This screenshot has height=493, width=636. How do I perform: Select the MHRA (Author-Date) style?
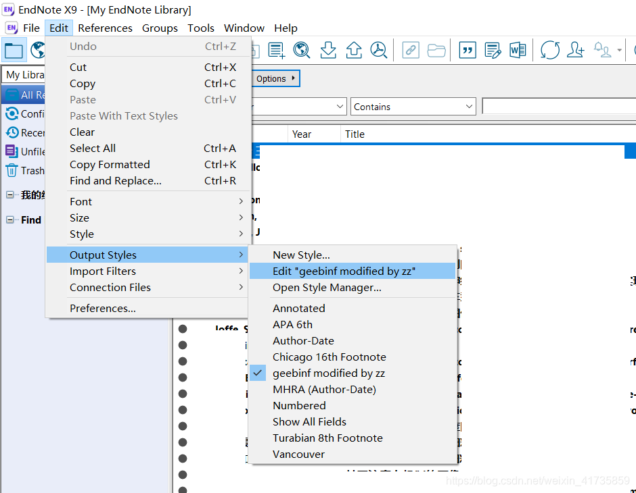[x=353, y=390]
